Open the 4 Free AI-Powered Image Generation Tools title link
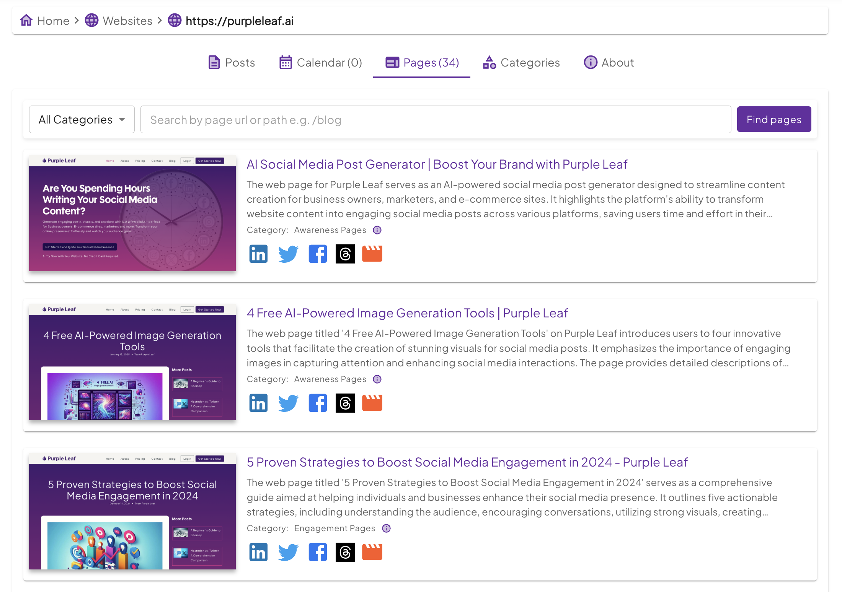The image size is (842, 592). [407, 313]
